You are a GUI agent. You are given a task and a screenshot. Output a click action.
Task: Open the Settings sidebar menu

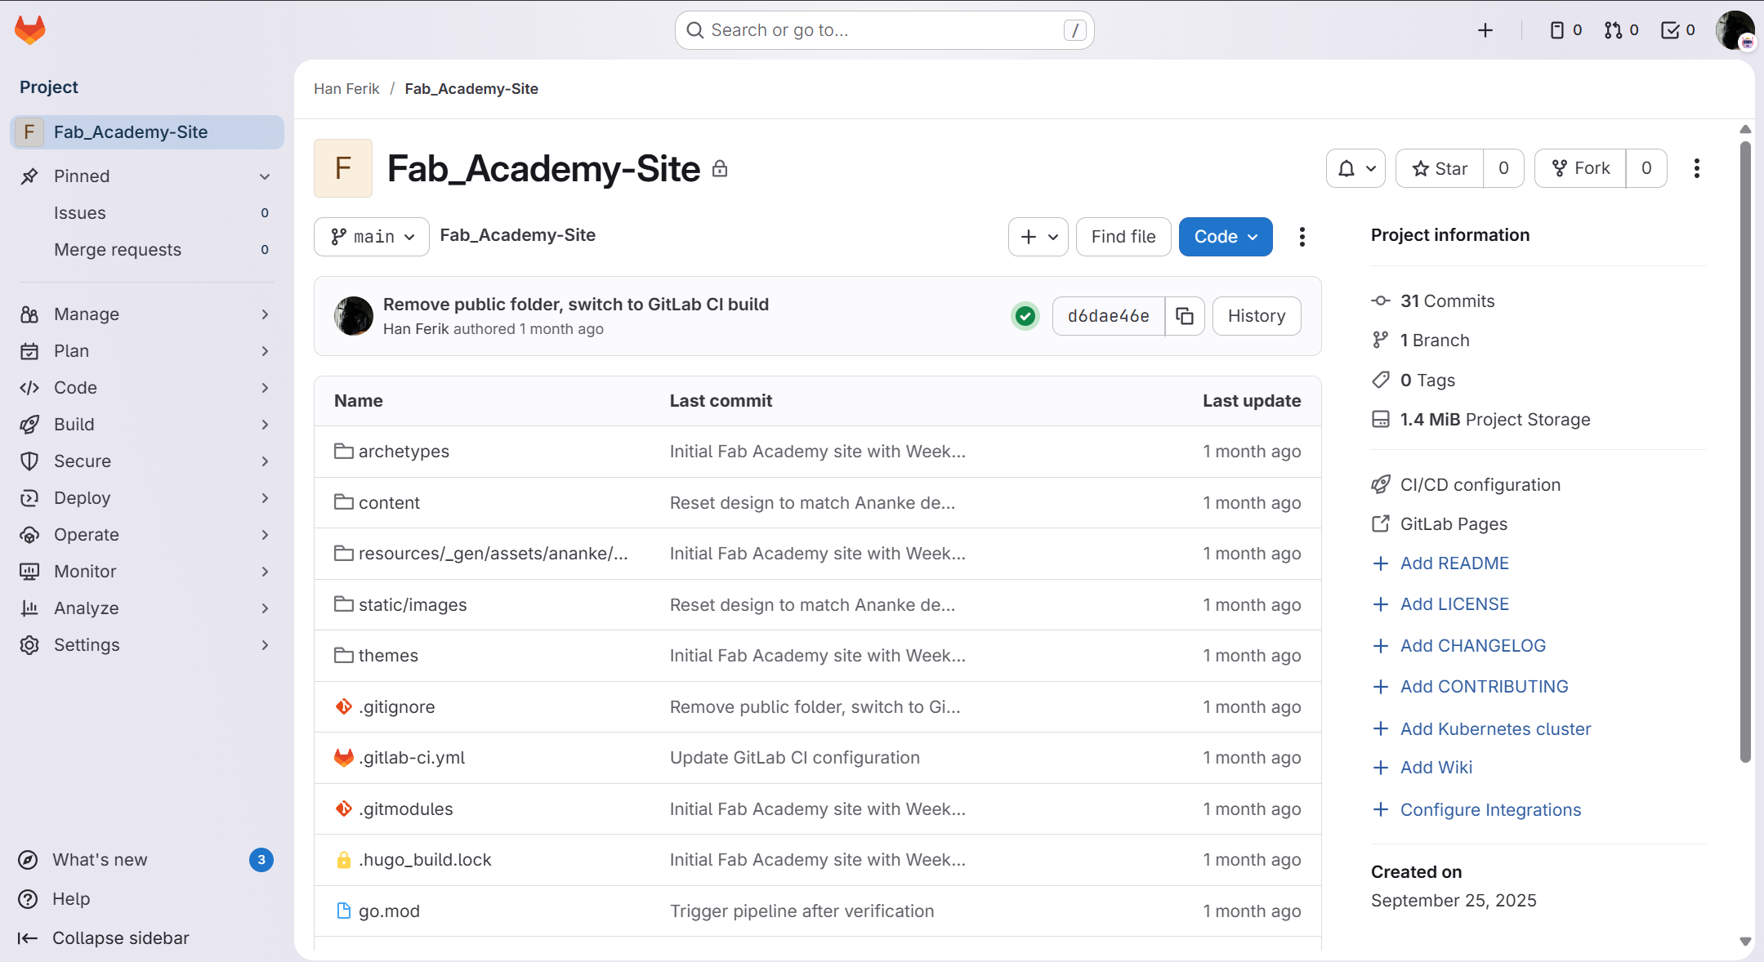(x=86, y=644)
